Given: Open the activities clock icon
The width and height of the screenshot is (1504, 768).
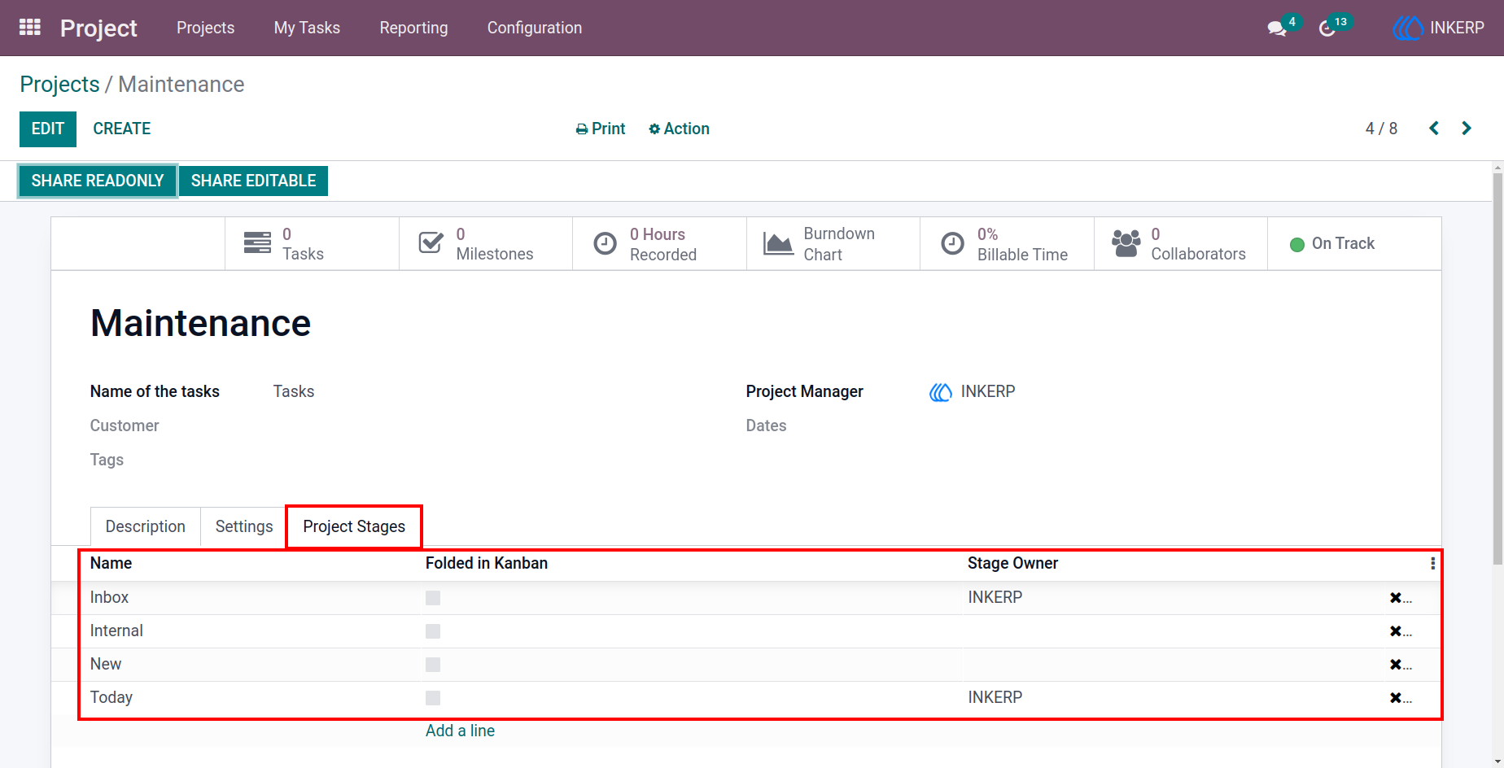Looking at the screenshot, I should (x=1327, y=28).
